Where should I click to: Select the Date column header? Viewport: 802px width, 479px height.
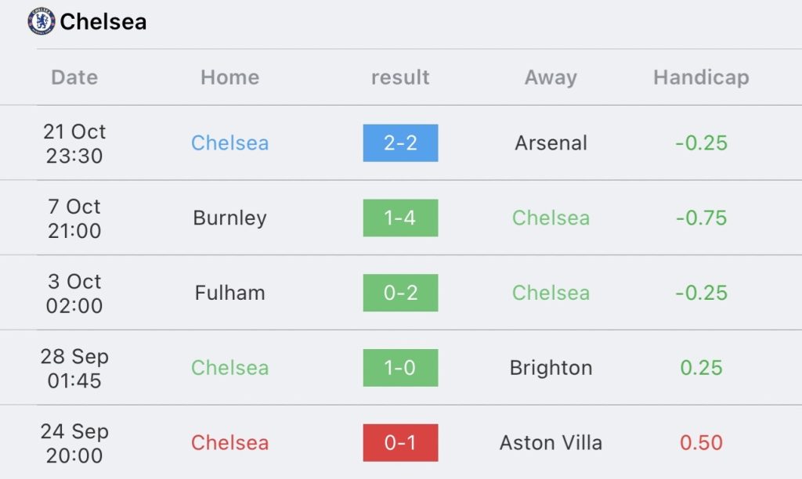[74, 77]
